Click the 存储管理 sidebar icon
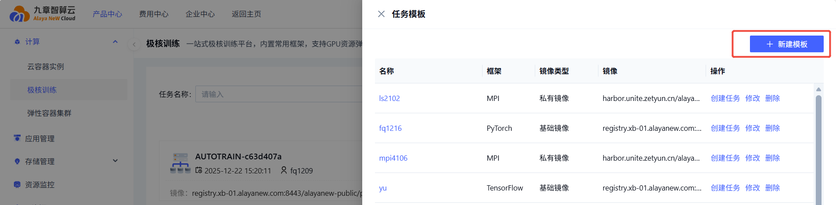The width and height of the screenshot is (836, 205). 17,162
